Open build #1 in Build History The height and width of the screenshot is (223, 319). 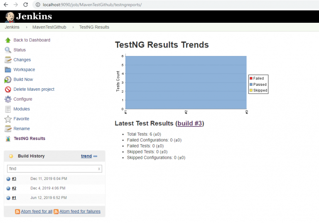(14, 198)
